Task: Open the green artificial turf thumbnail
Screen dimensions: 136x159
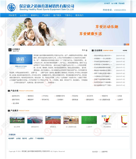Action: tap(89, 120)
